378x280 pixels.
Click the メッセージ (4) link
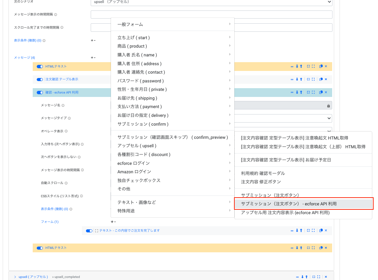[x=24, y=58]
